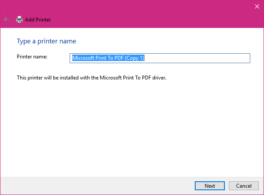Go back using the left arrow

pyautogui.click(x=6, y=19)
